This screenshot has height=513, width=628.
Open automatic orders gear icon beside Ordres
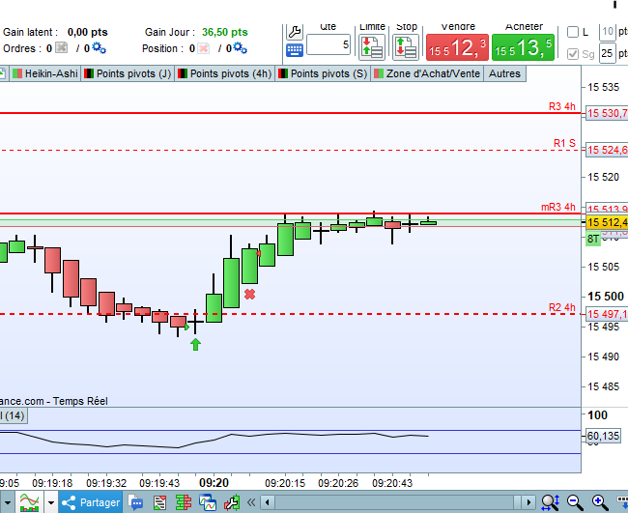[x=99, y=48]
